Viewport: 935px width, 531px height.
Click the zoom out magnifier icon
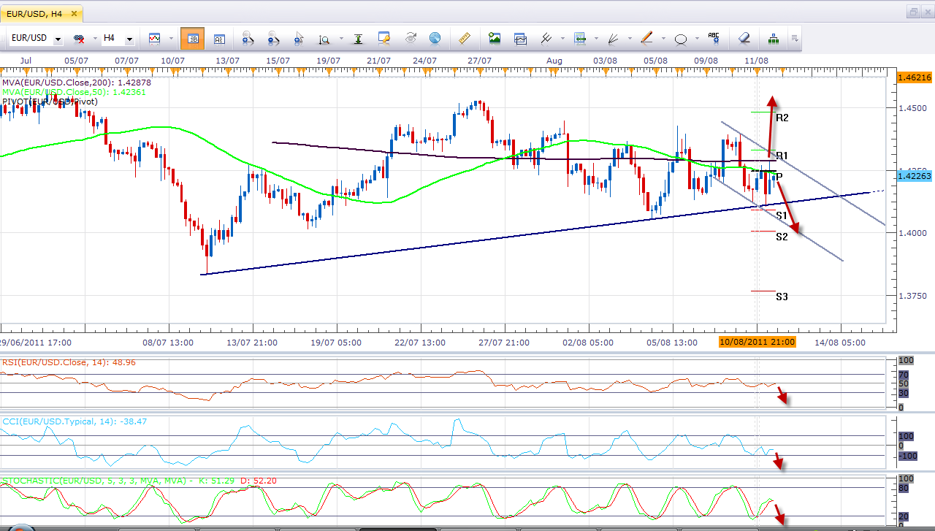click(274, 38)
